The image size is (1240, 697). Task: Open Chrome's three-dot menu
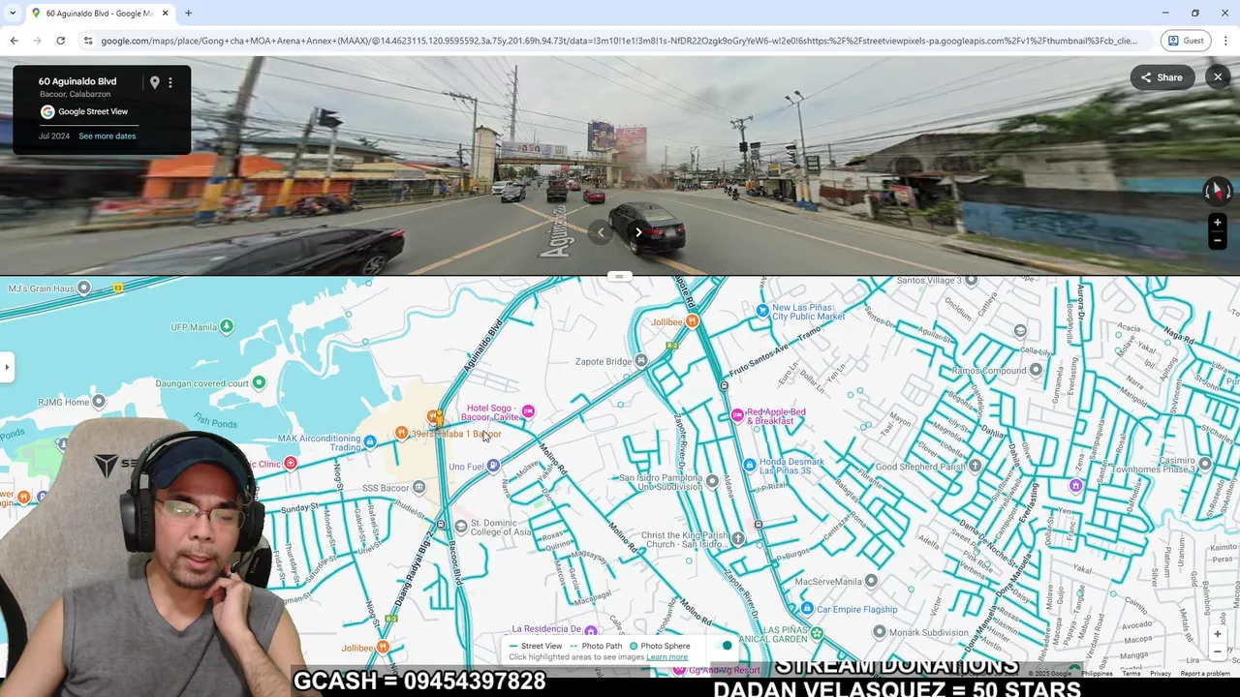(1225, 41)
